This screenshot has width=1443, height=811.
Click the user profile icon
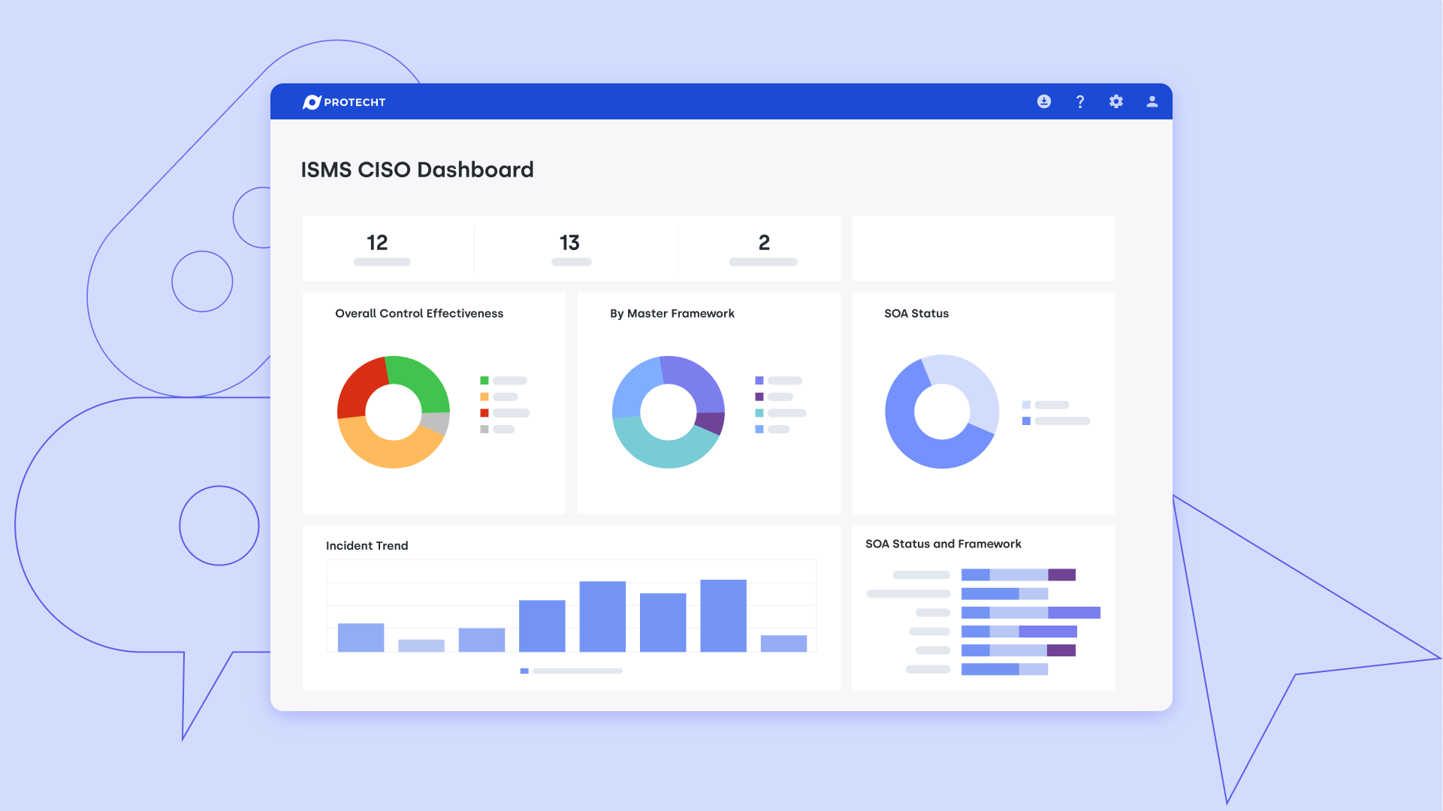(x=1152, y=101)
